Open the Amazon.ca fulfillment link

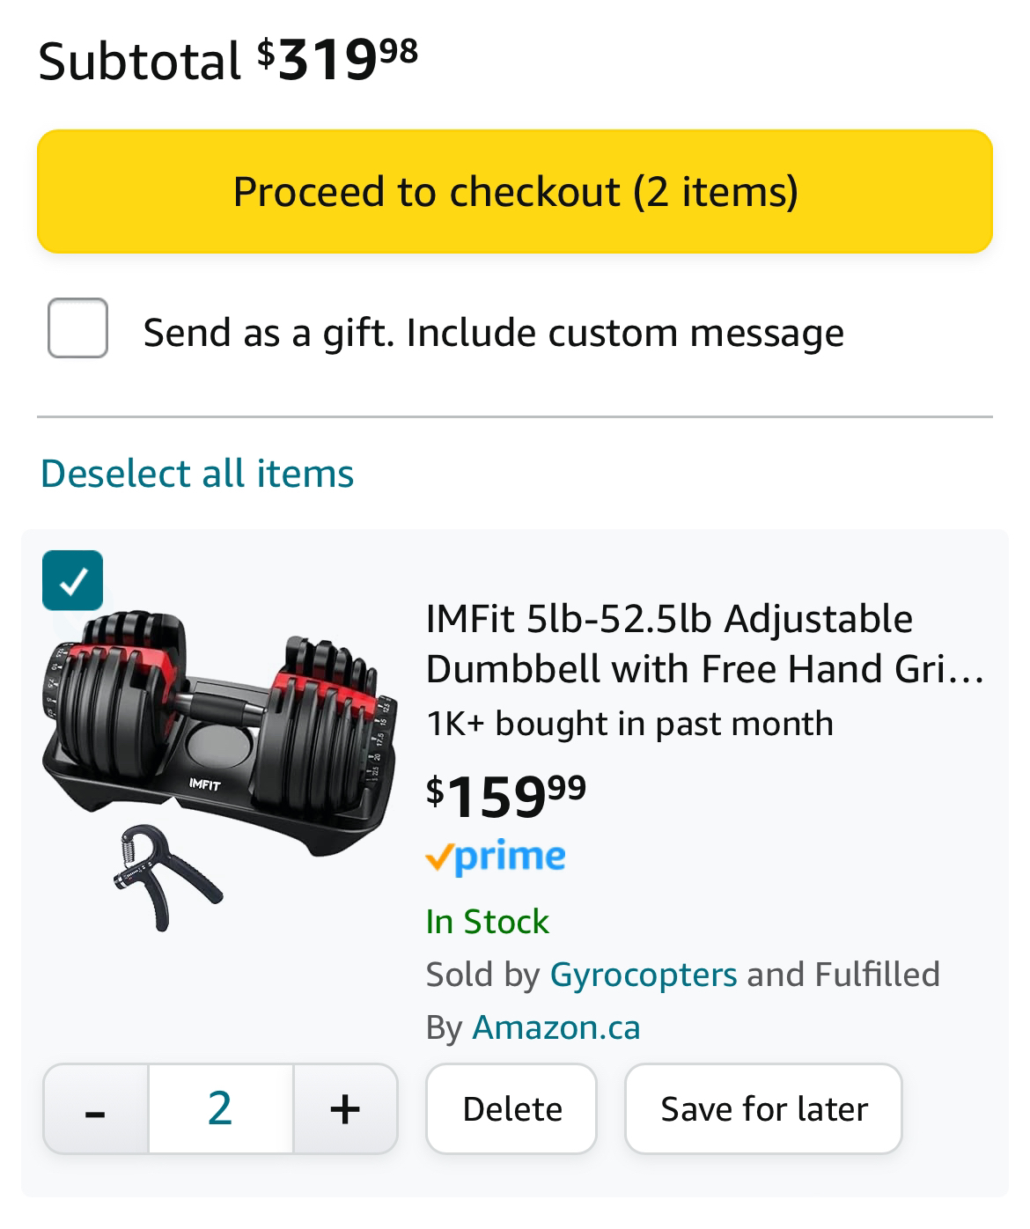(556, 1026)
